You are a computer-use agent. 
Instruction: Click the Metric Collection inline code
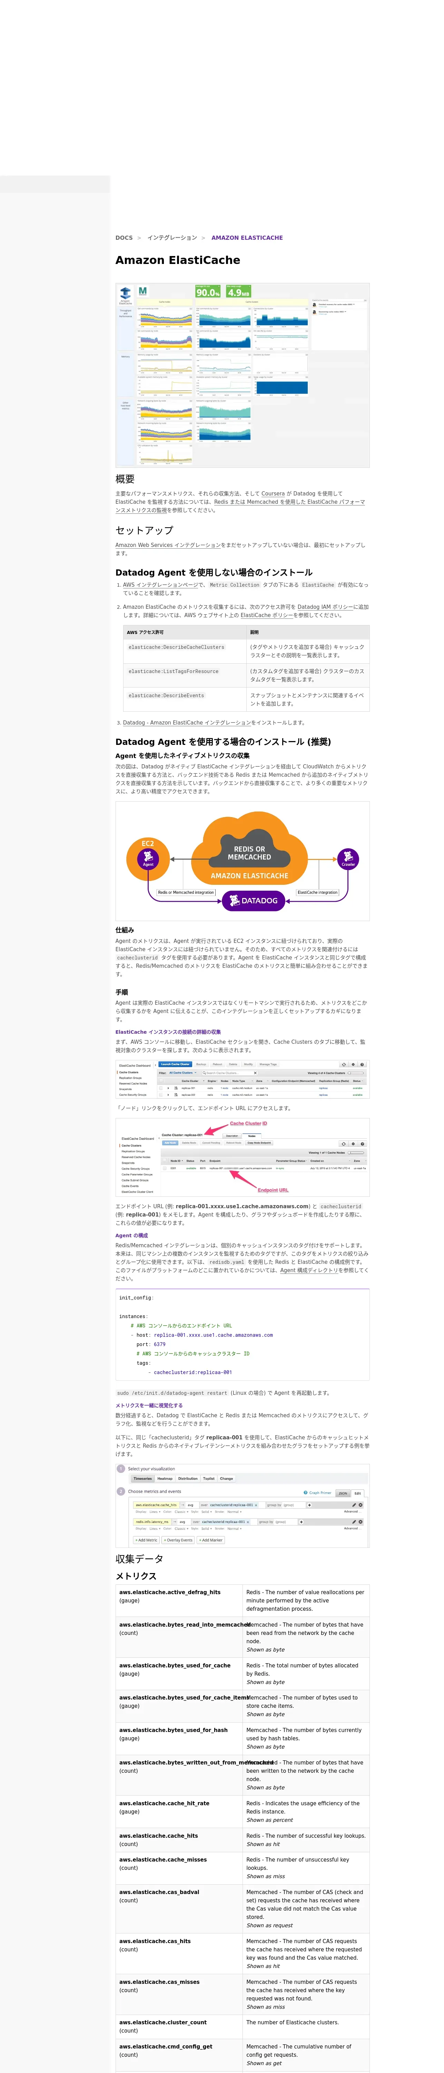point(235,585)
